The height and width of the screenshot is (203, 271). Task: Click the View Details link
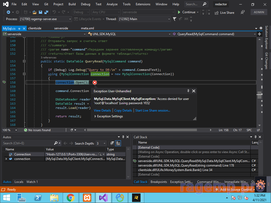click(x=102, y=110)
